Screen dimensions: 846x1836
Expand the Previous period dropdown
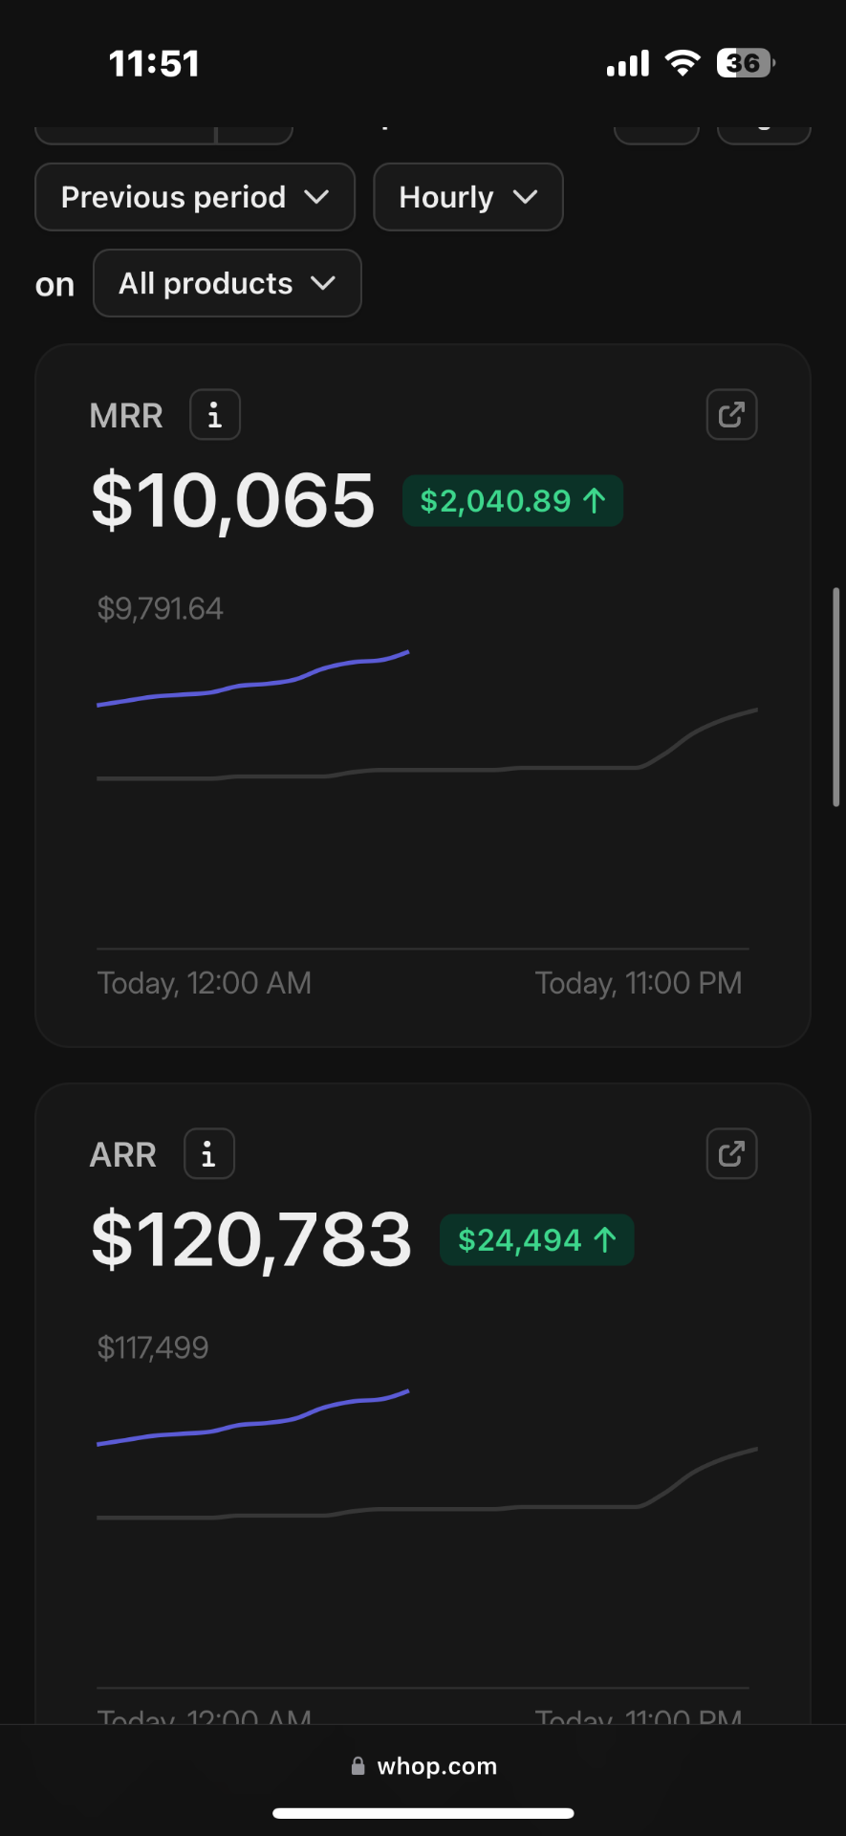(195, 197)
